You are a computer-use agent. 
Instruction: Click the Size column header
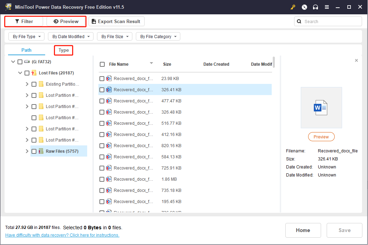click(x=167, y=64)
